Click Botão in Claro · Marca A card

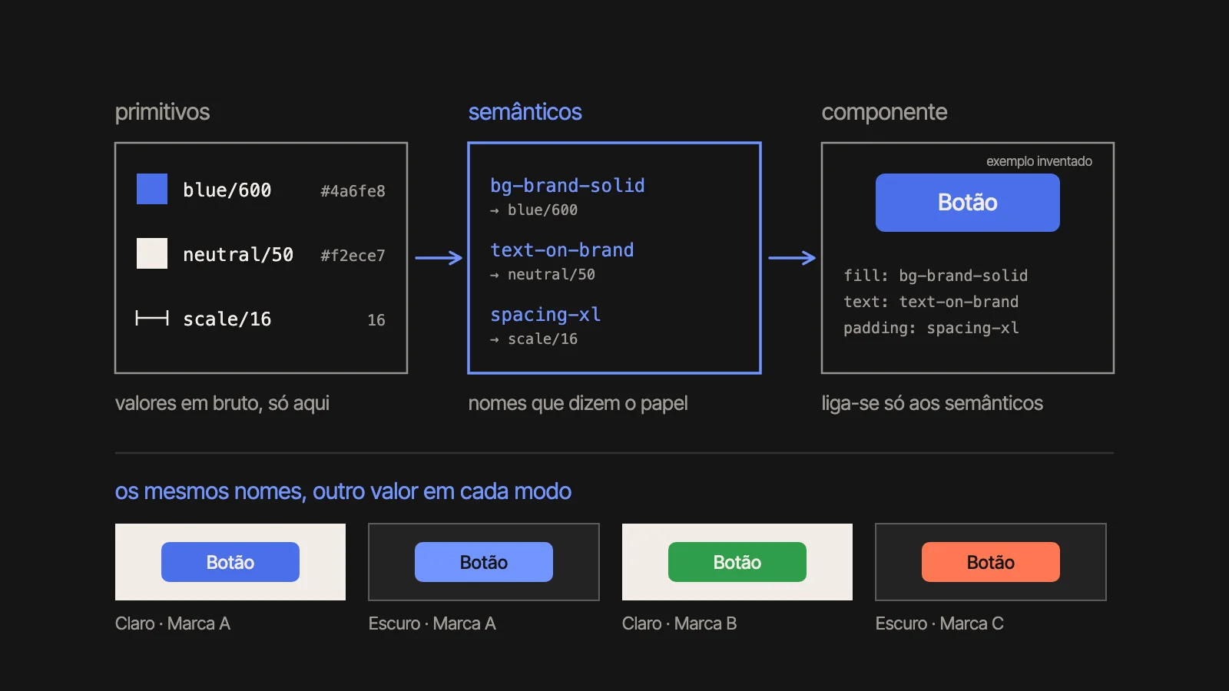pos(230,562)
